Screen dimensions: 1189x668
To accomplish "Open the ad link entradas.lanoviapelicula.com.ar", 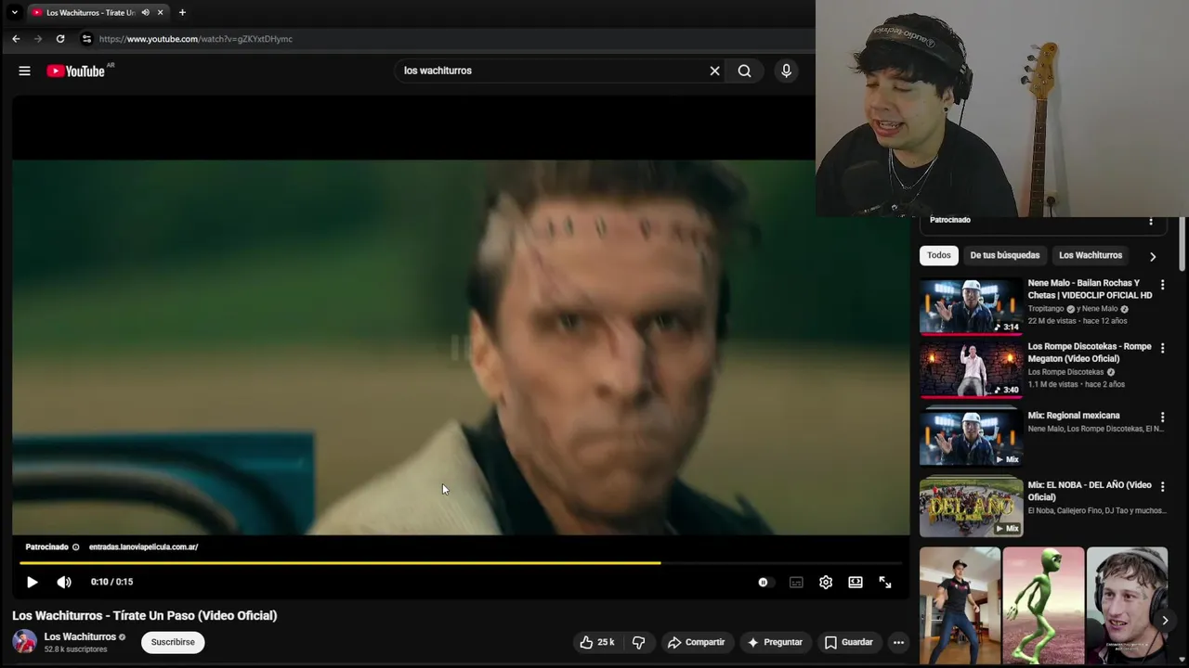I will (x=143, y=546).
